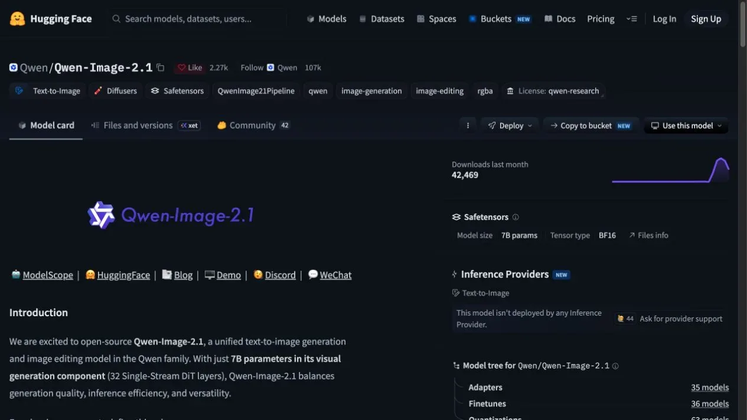Open Buckets in the top navigation
Screen dimensions: 747x420
pyautogui.click(x=500, y=19)
